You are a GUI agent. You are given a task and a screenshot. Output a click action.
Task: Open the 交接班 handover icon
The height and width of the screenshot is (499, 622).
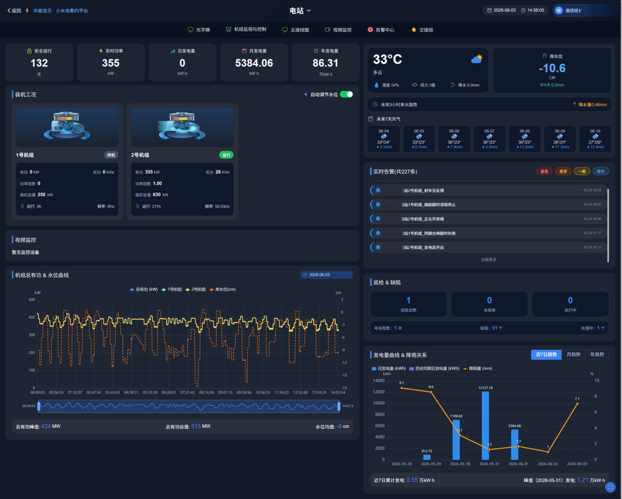(414, 30)
